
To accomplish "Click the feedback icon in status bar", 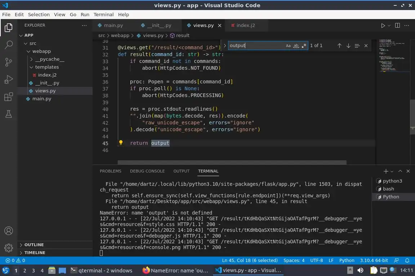I will pyautogui.click(x=396, y=261).
